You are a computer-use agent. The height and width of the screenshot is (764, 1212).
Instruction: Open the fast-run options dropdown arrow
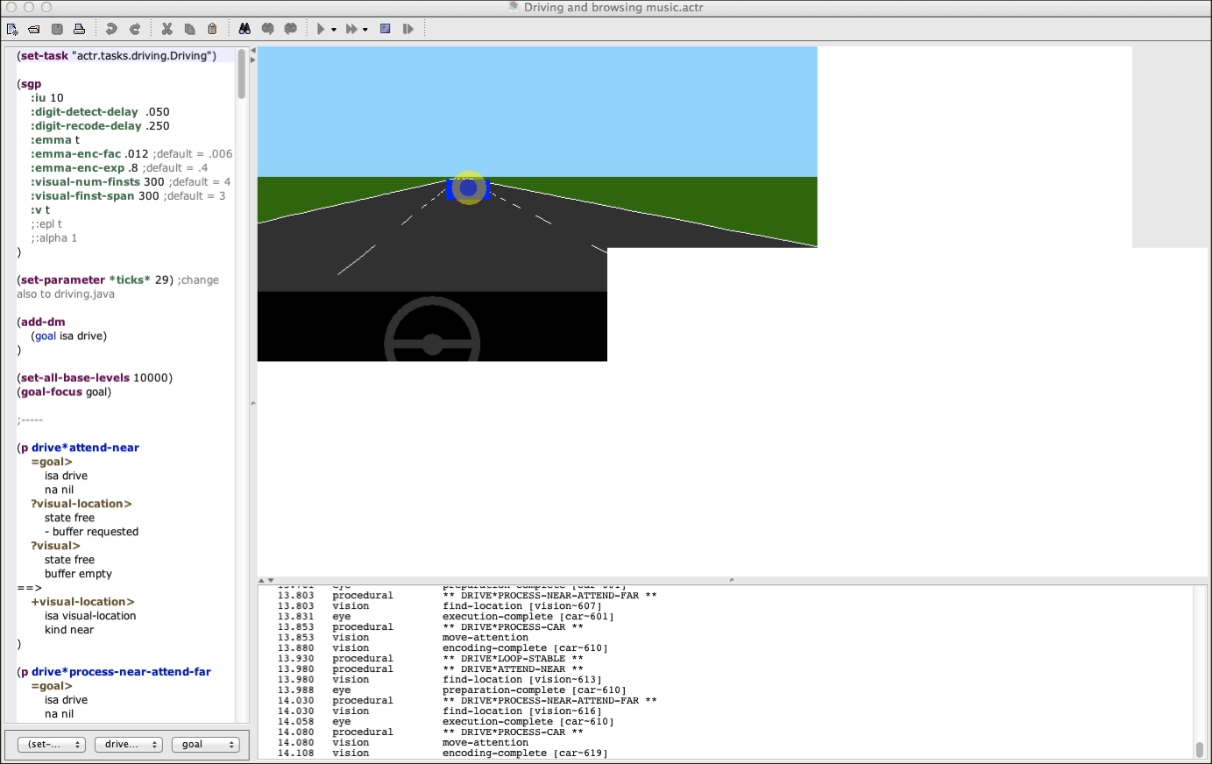365,30
